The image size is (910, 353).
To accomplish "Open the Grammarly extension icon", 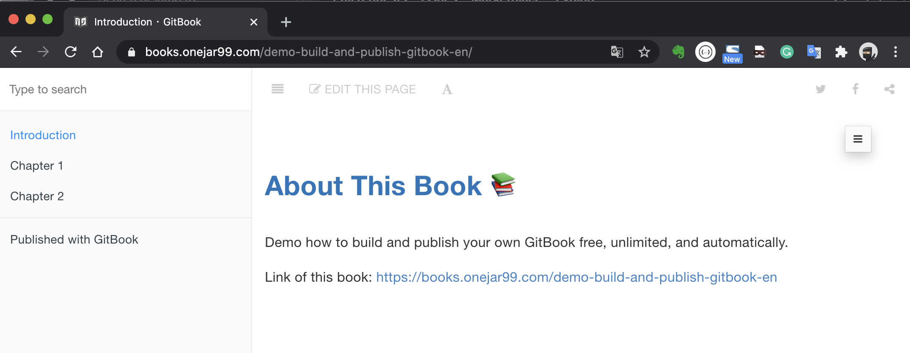I will 786,52.
